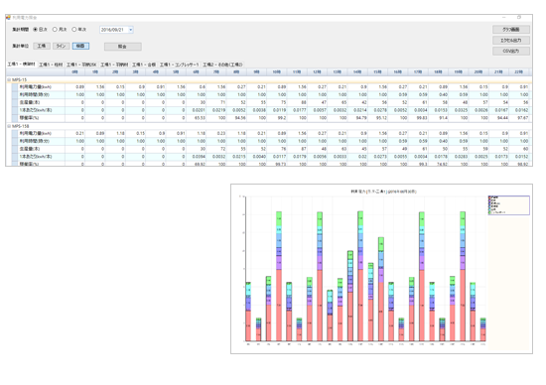Open the date picker dropdown arrow
The height and width of the screenshot is (385, 546).
(x=131, y=30)
